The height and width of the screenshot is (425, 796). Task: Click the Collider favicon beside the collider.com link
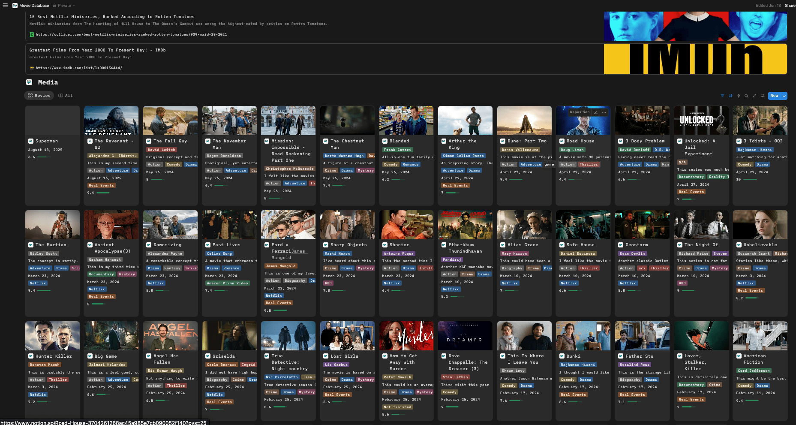[x=32, y=34]
